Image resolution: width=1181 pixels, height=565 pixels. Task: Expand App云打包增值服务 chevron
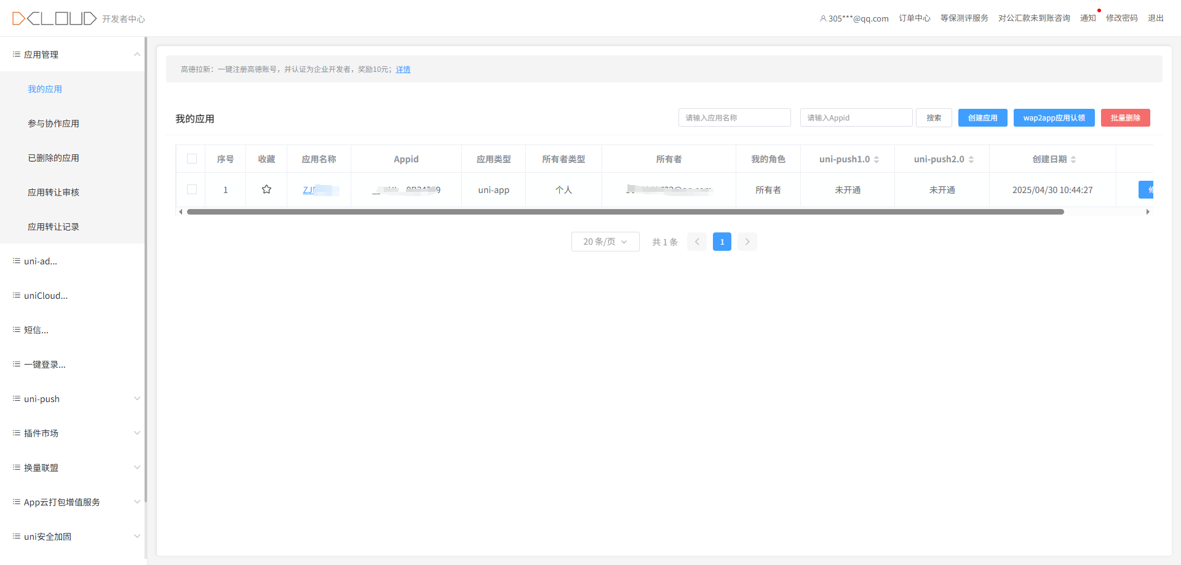[x=137, y=502]
